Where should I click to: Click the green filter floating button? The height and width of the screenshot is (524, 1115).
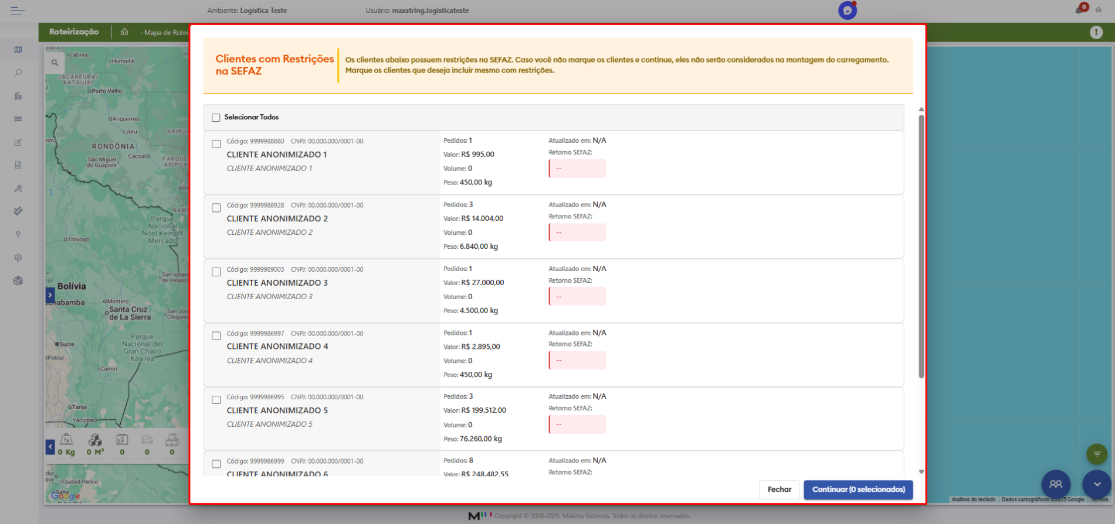tap(1097, 454)
